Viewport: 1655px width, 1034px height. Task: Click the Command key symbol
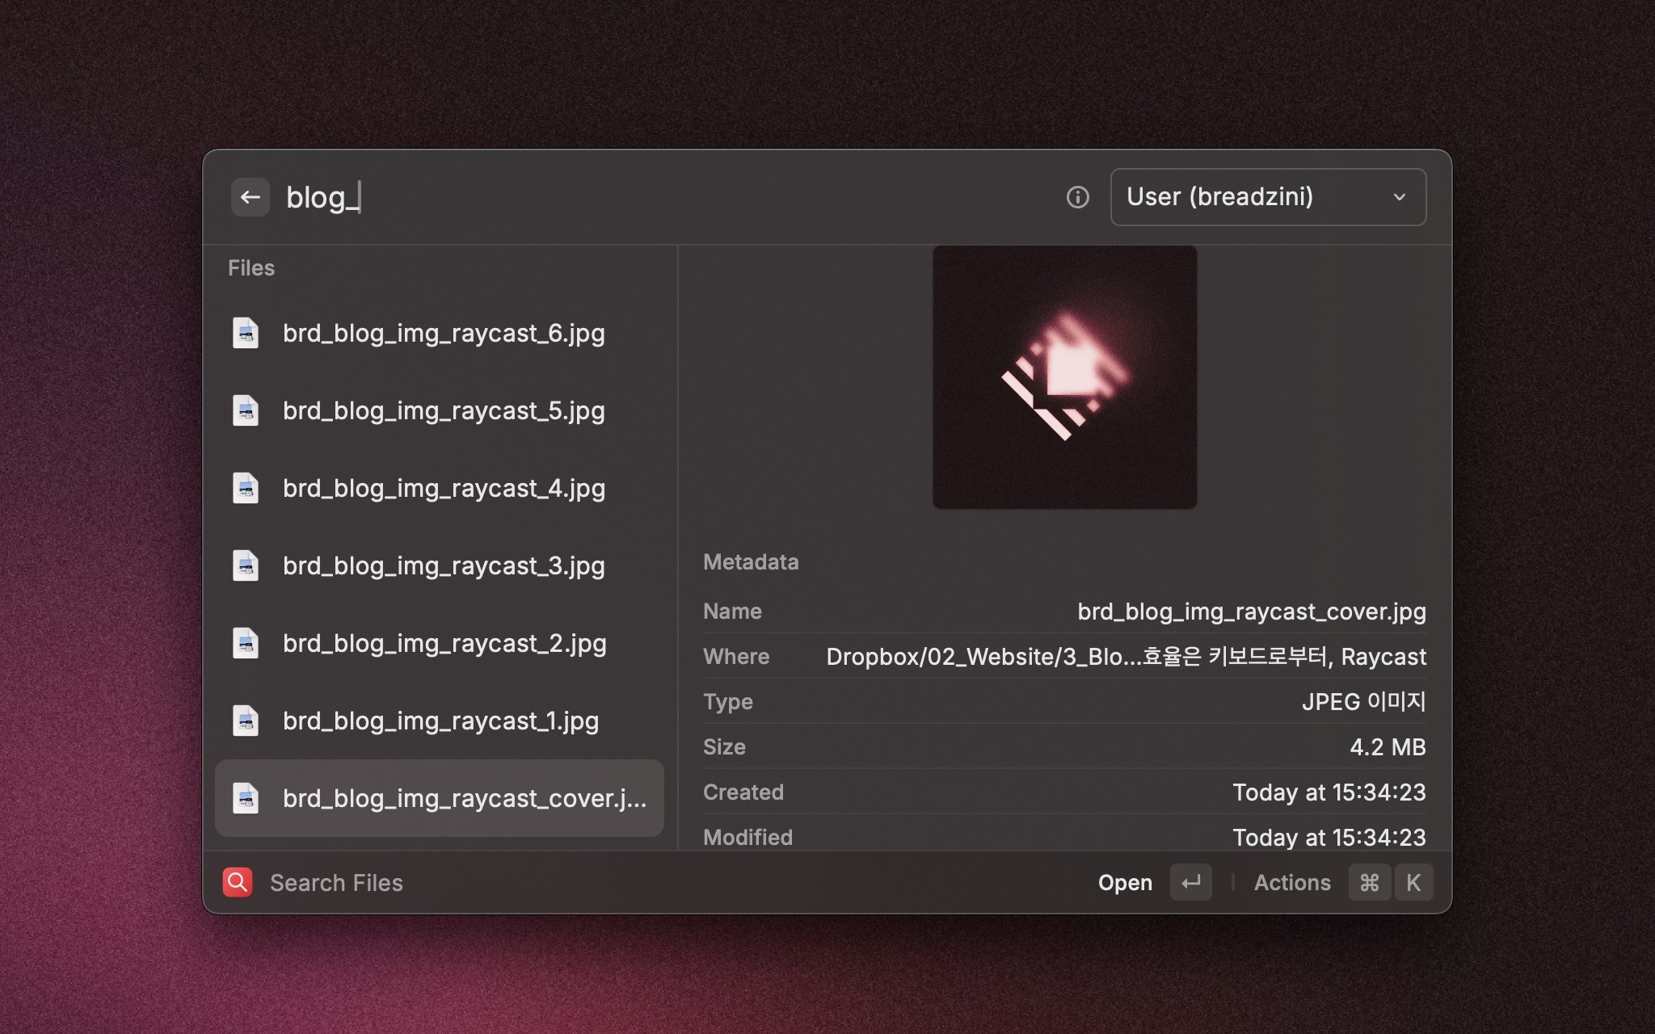[1370, 883]
